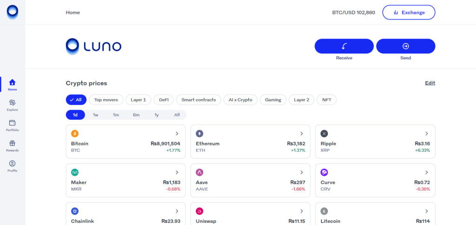Viewport: 476px width, 225px height.
Task: Click the Maker coin icon
Action: 75,172
